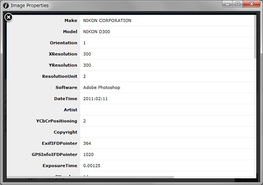The width and height of the screenshot is (263, 185).
Task: Click the GPSInfoIFDPointer label
Action: (54, 155)
